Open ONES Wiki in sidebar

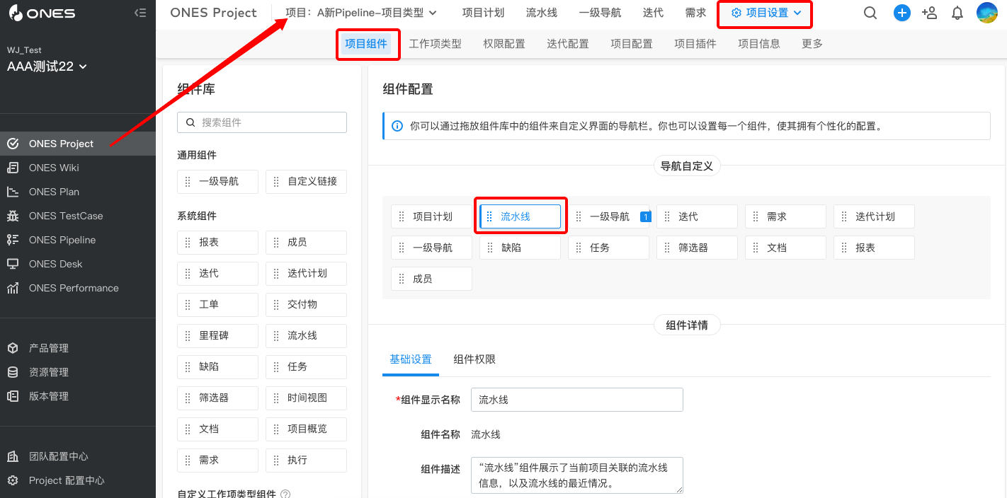pos(78,168)
